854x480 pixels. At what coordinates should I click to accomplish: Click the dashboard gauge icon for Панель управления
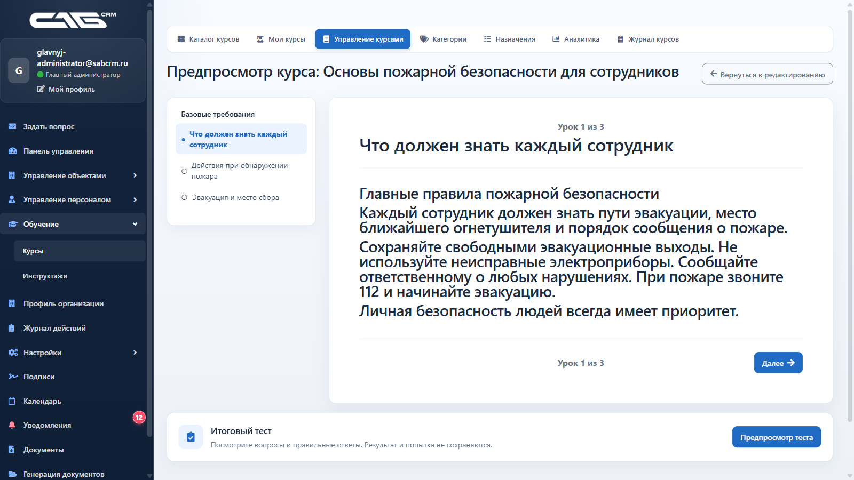12,151
